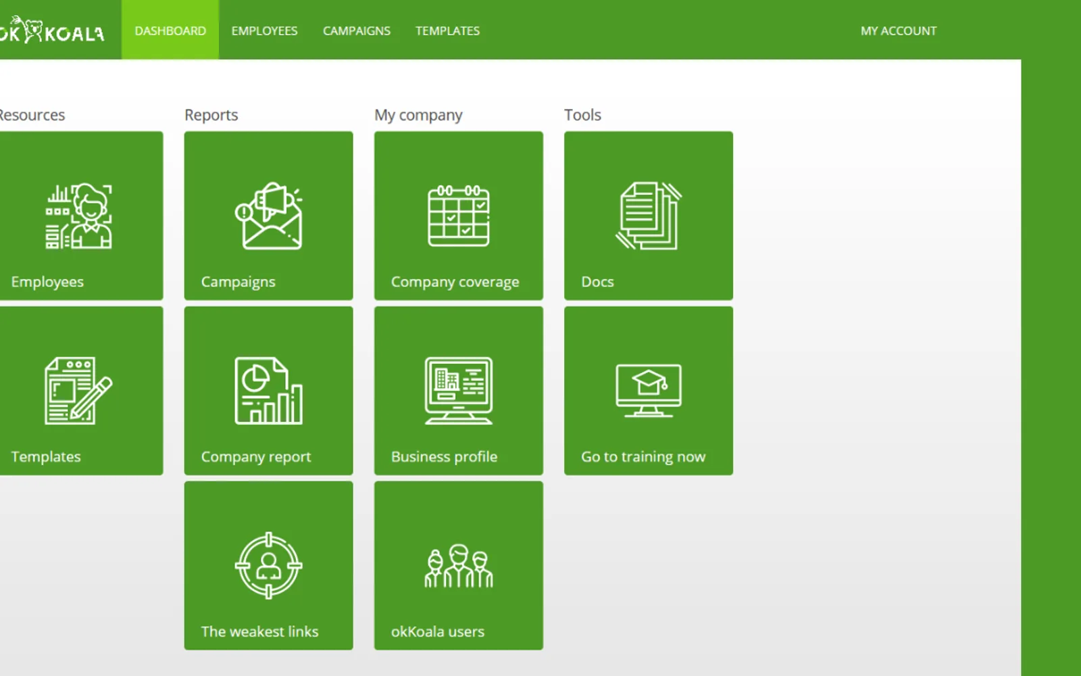
Task: Go to Campaigns in the top navigation
Action: (357, 31)
